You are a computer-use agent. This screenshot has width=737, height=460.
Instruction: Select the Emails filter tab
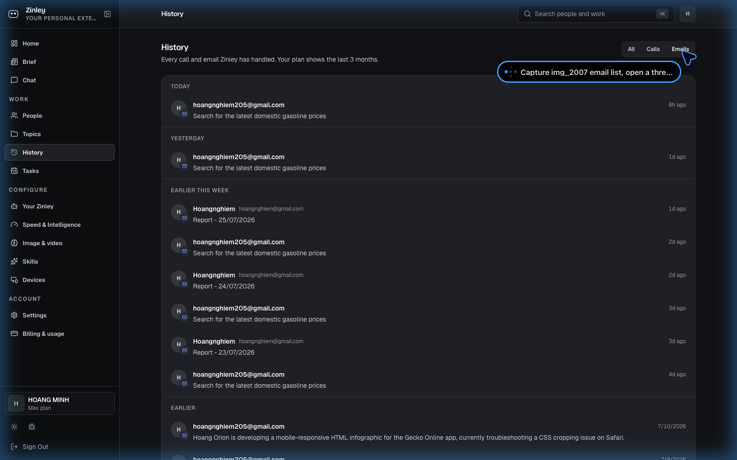[x=680, y=49]
